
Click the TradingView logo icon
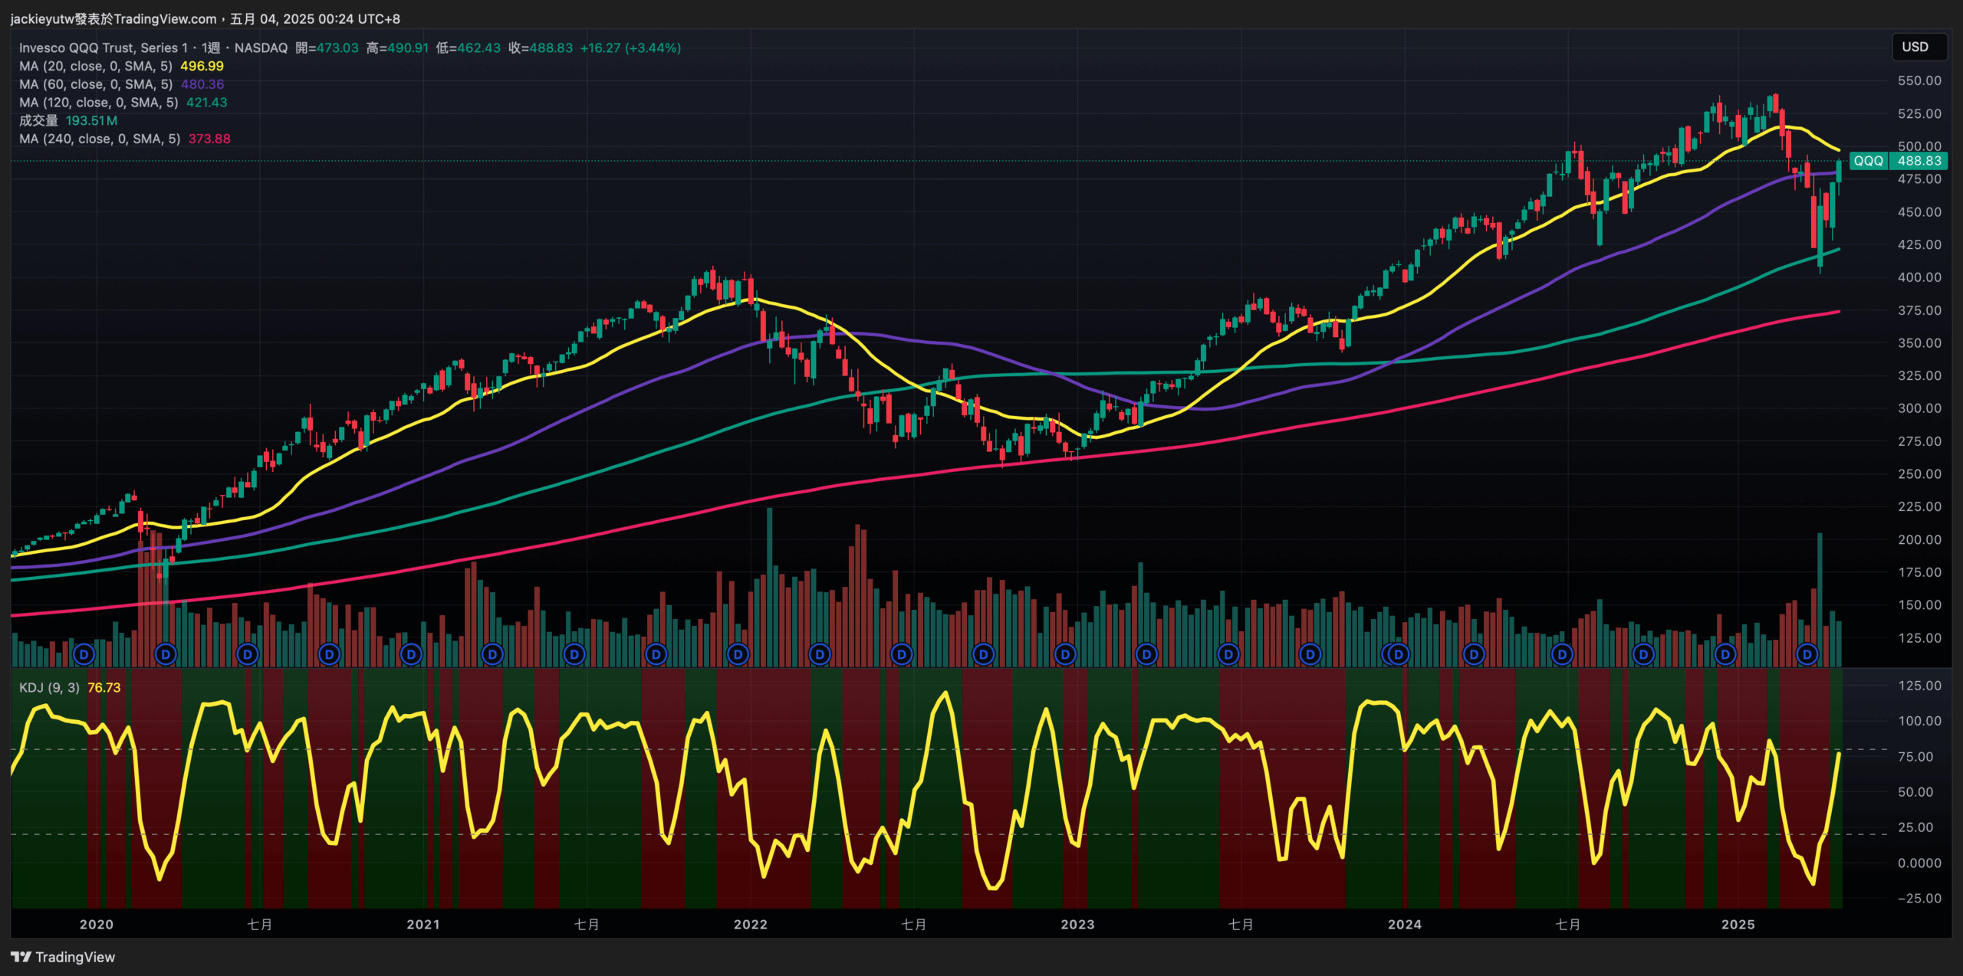21,957
